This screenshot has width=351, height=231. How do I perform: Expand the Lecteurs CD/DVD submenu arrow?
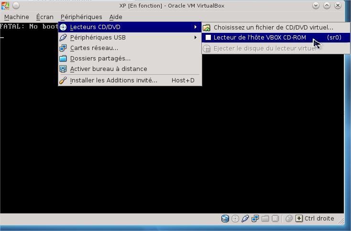pos(196,27)
